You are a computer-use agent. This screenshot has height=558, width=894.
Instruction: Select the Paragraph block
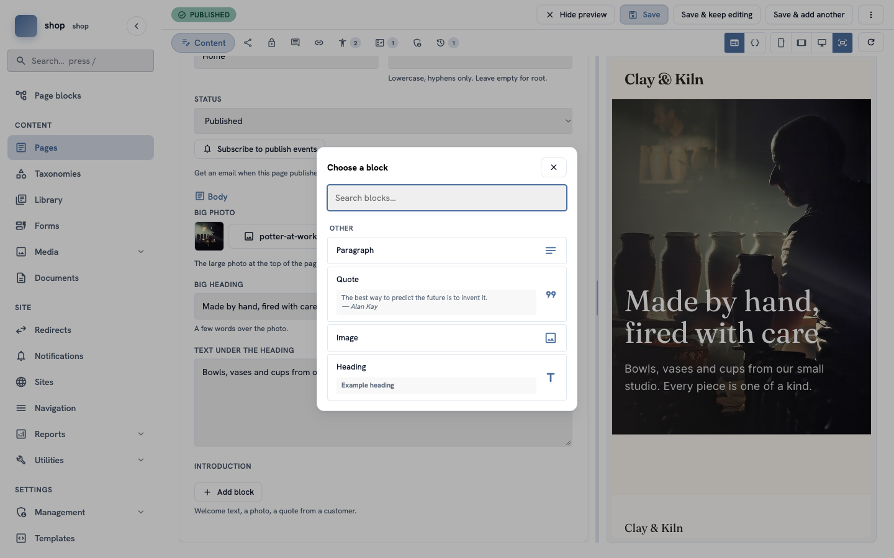pyautogui.click(x=447, y=250)
